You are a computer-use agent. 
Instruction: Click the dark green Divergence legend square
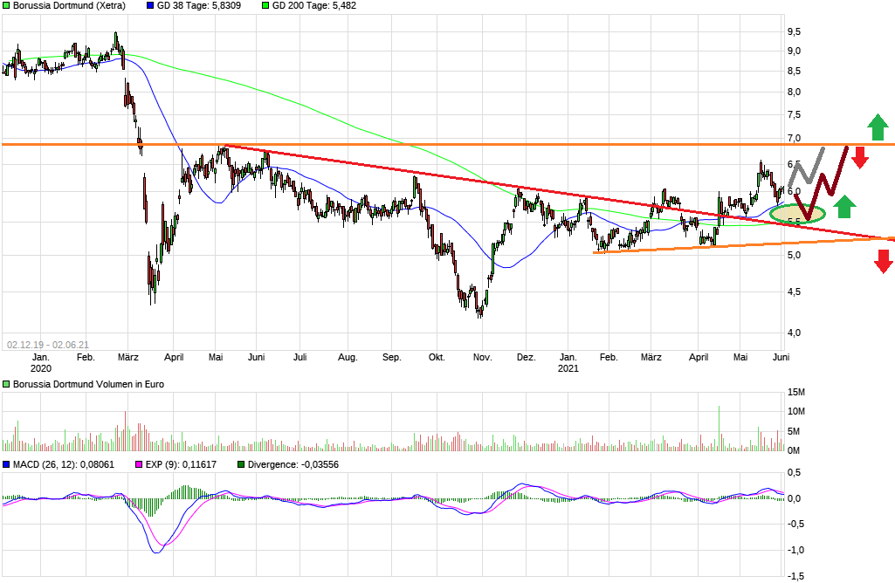[242, 465]
